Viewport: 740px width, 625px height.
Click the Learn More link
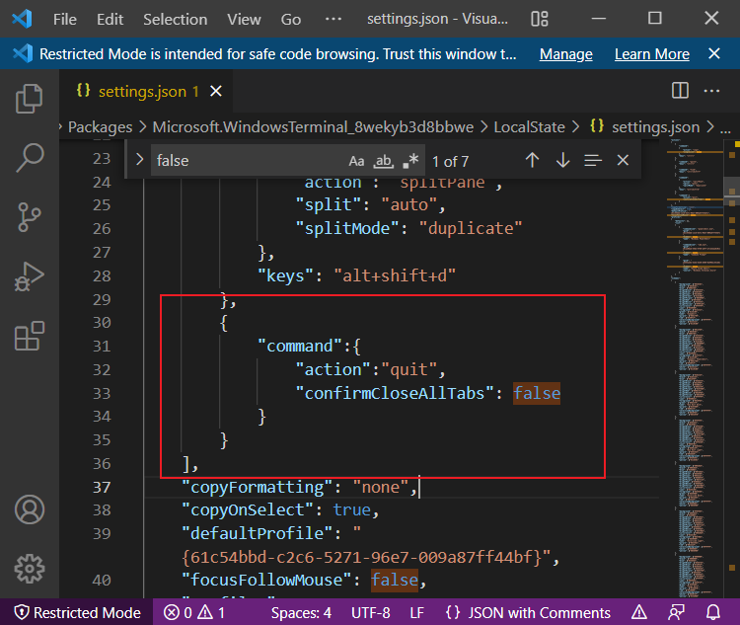coord(651,54)
